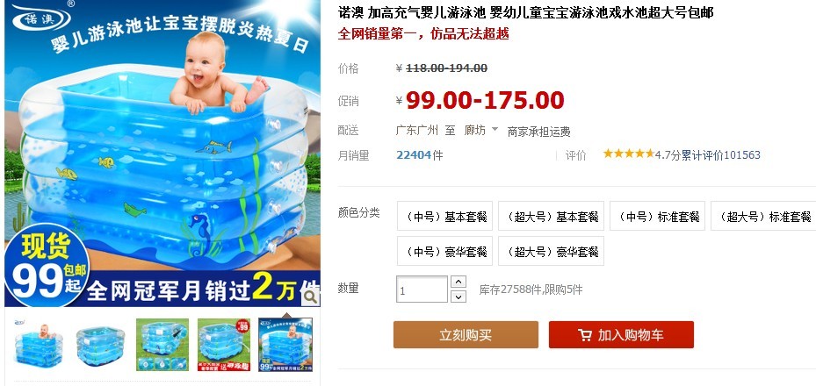Click the 立刻购买 button
The width and height of the screenshot is (816, 386).
[x=466, y=334]
